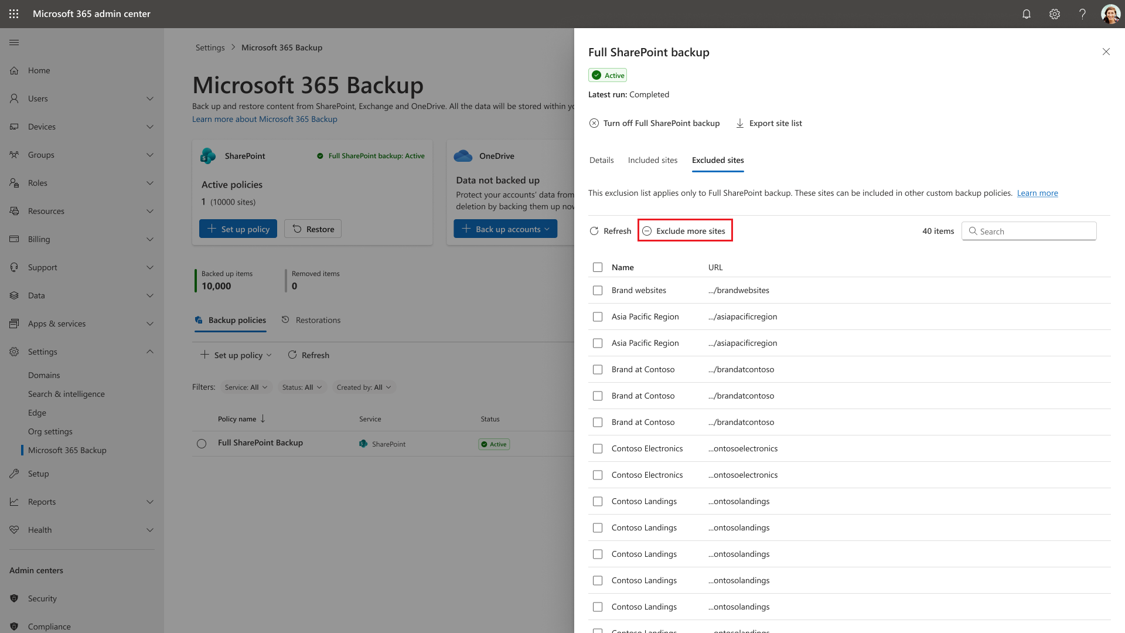Toggle the select-all checkbox beside Name
This screenshot has height=633, width=1125.
pyautogui.click(x=598, y=267)
